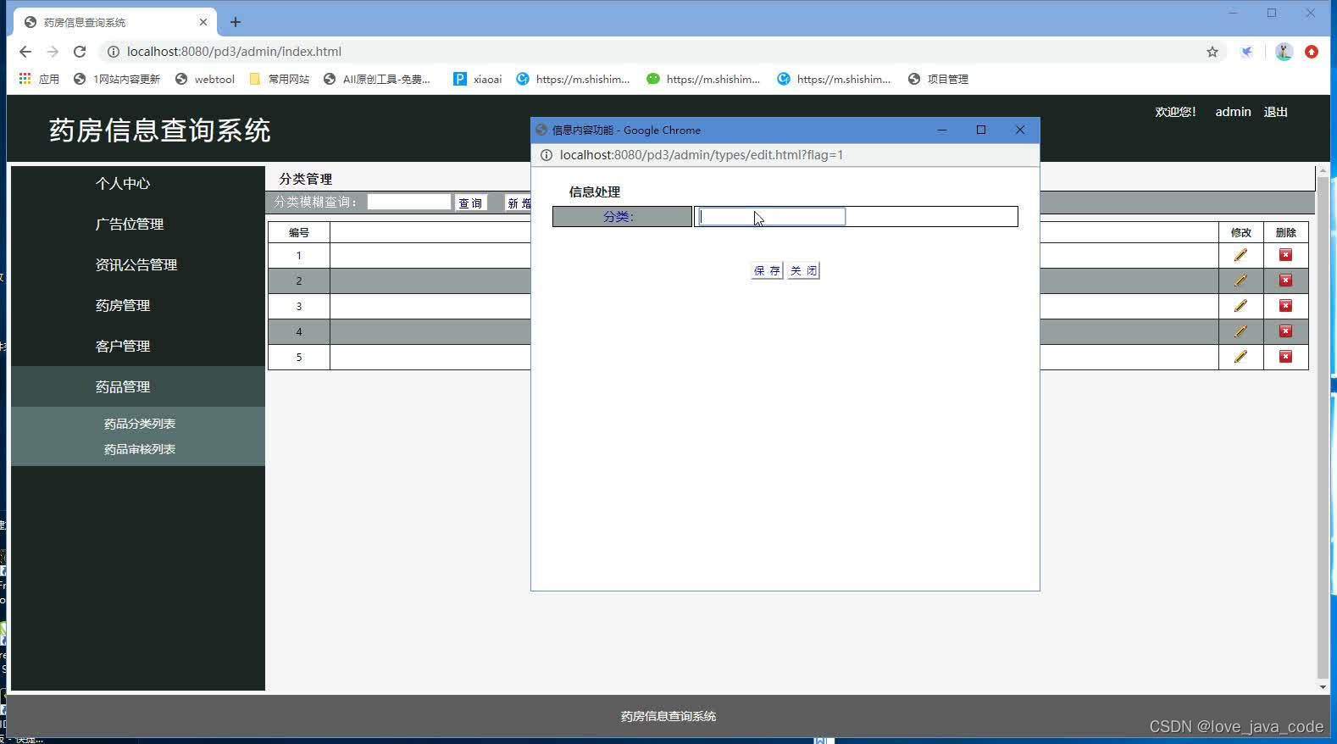The height and width of the screenshot is (744, 1337).
Task: Click admin username in header
Action: tap(1233, 112)
